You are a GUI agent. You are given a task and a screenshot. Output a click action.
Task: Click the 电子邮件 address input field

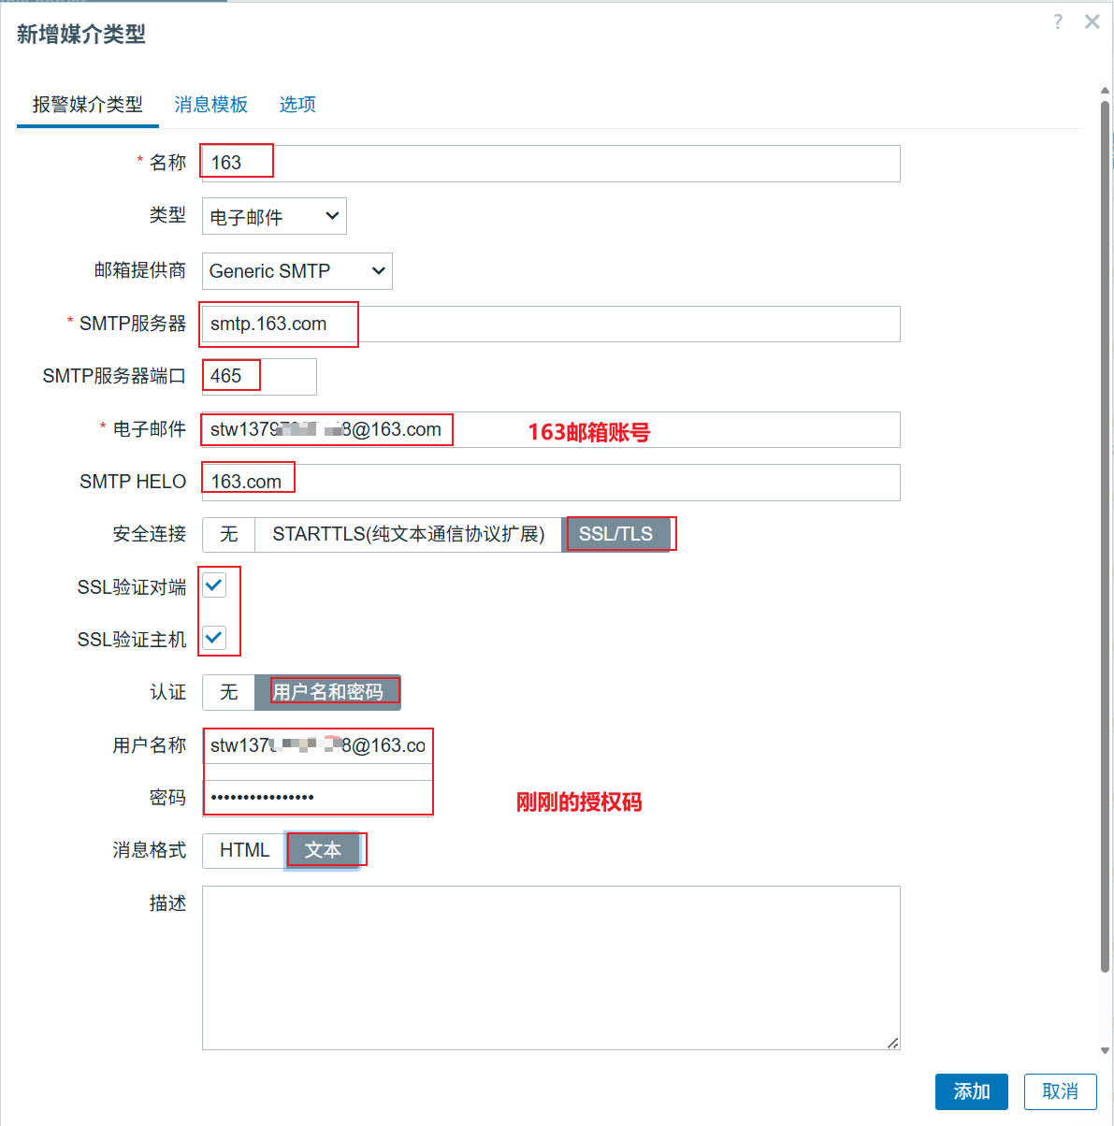click(551, 429)
